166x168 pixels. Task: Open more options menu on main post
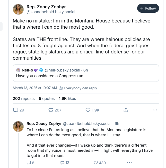click(155, 110)
